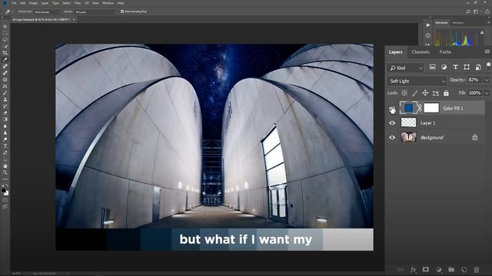Toggle Quick Mask mode
492x276 pixels.
coord(5,199)
